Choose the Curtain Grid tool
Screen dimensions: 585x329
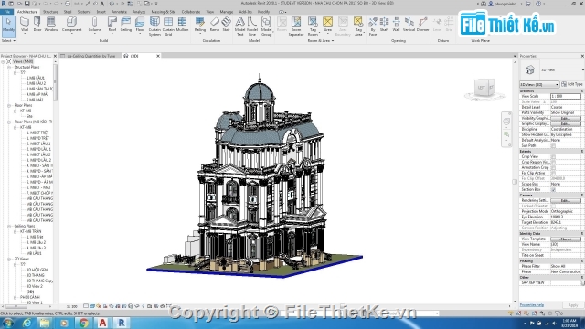[168, 27]
